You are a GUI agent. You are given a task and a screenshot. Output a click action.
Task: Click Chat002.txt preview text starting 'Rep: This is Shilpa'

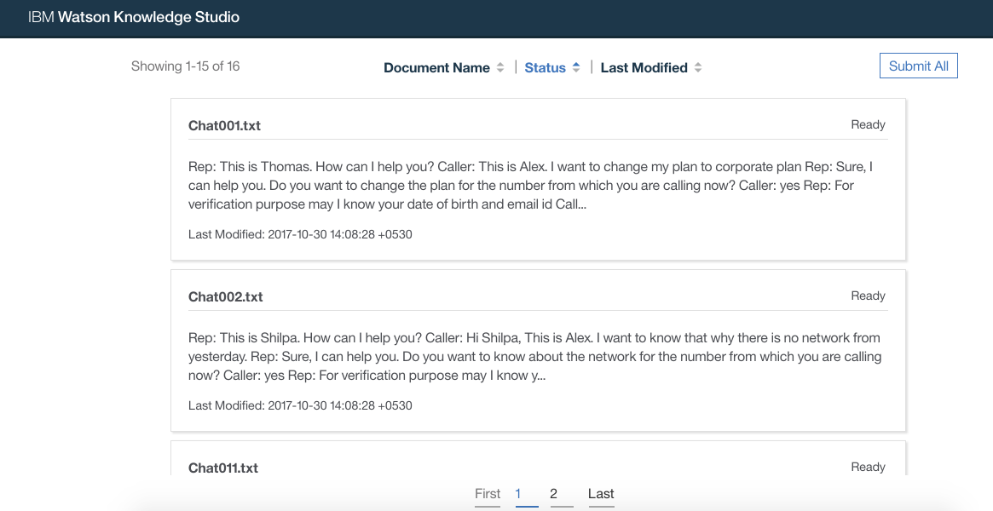(x=534, y=357)
